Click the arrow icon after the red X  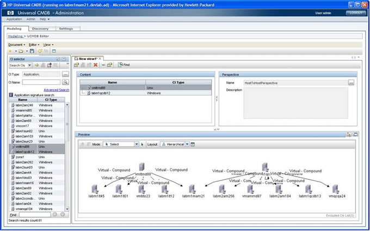click(103, 65)
